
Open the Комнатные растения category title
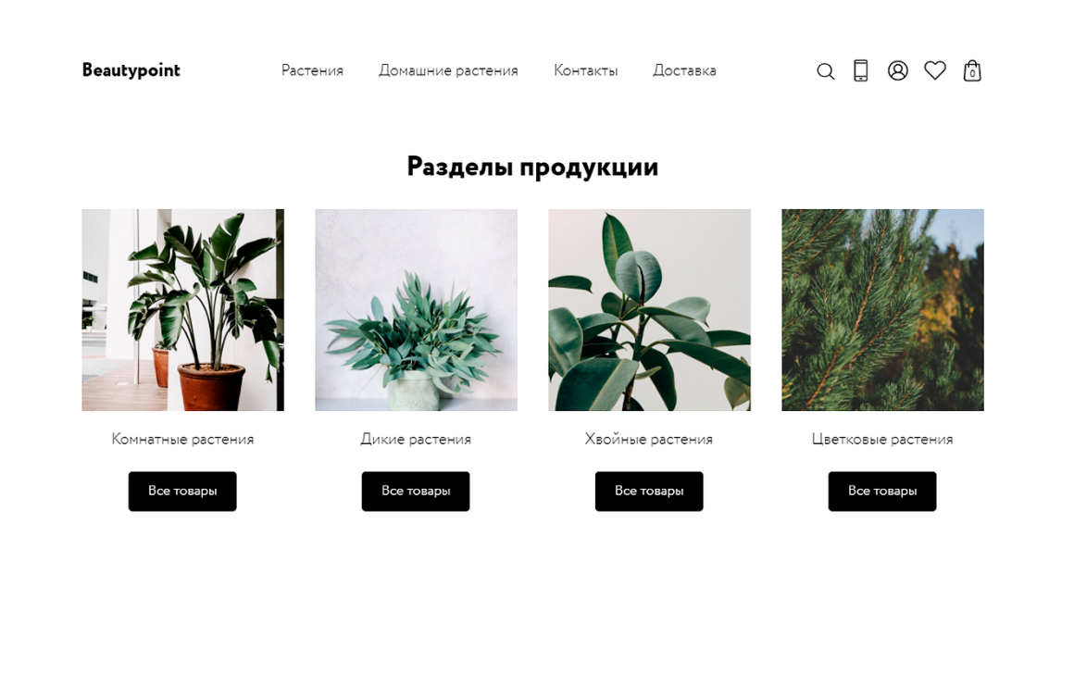click(183, 439)
